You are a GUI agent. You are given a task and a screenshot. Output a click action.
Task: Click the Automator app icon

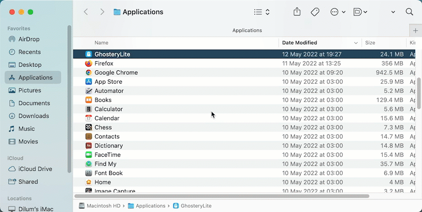click(89, 90)
